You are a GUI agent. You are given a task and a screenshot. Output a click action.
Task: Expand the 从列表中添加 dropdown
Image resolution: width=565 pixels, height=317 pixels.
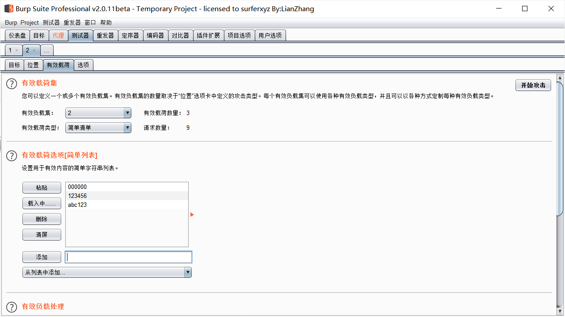click(x=107, y=272)
